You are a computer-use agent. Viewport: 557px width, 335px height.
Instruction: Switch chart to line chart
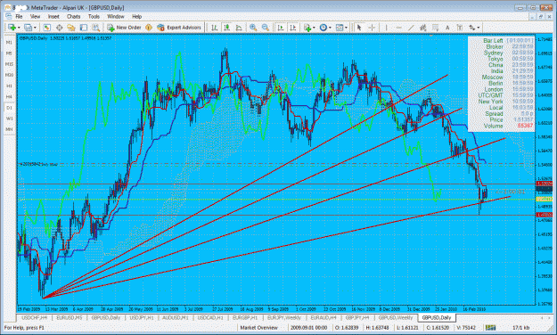239,28
